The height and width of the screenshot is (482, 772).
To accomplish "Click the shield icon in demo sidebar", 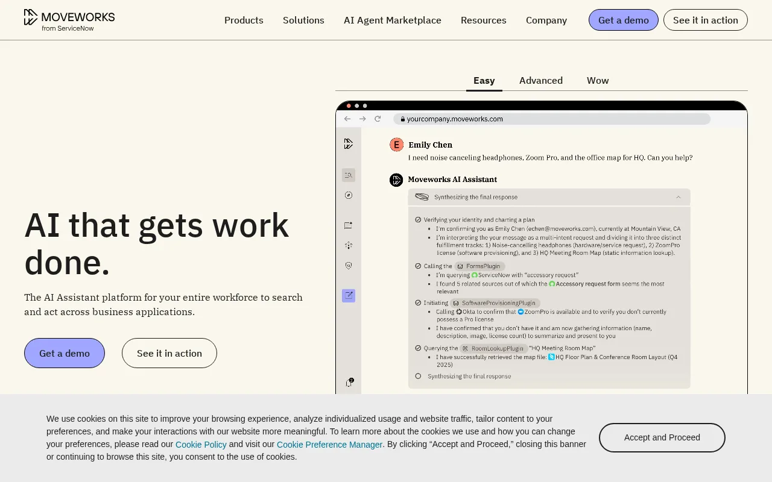I will 349,265.
